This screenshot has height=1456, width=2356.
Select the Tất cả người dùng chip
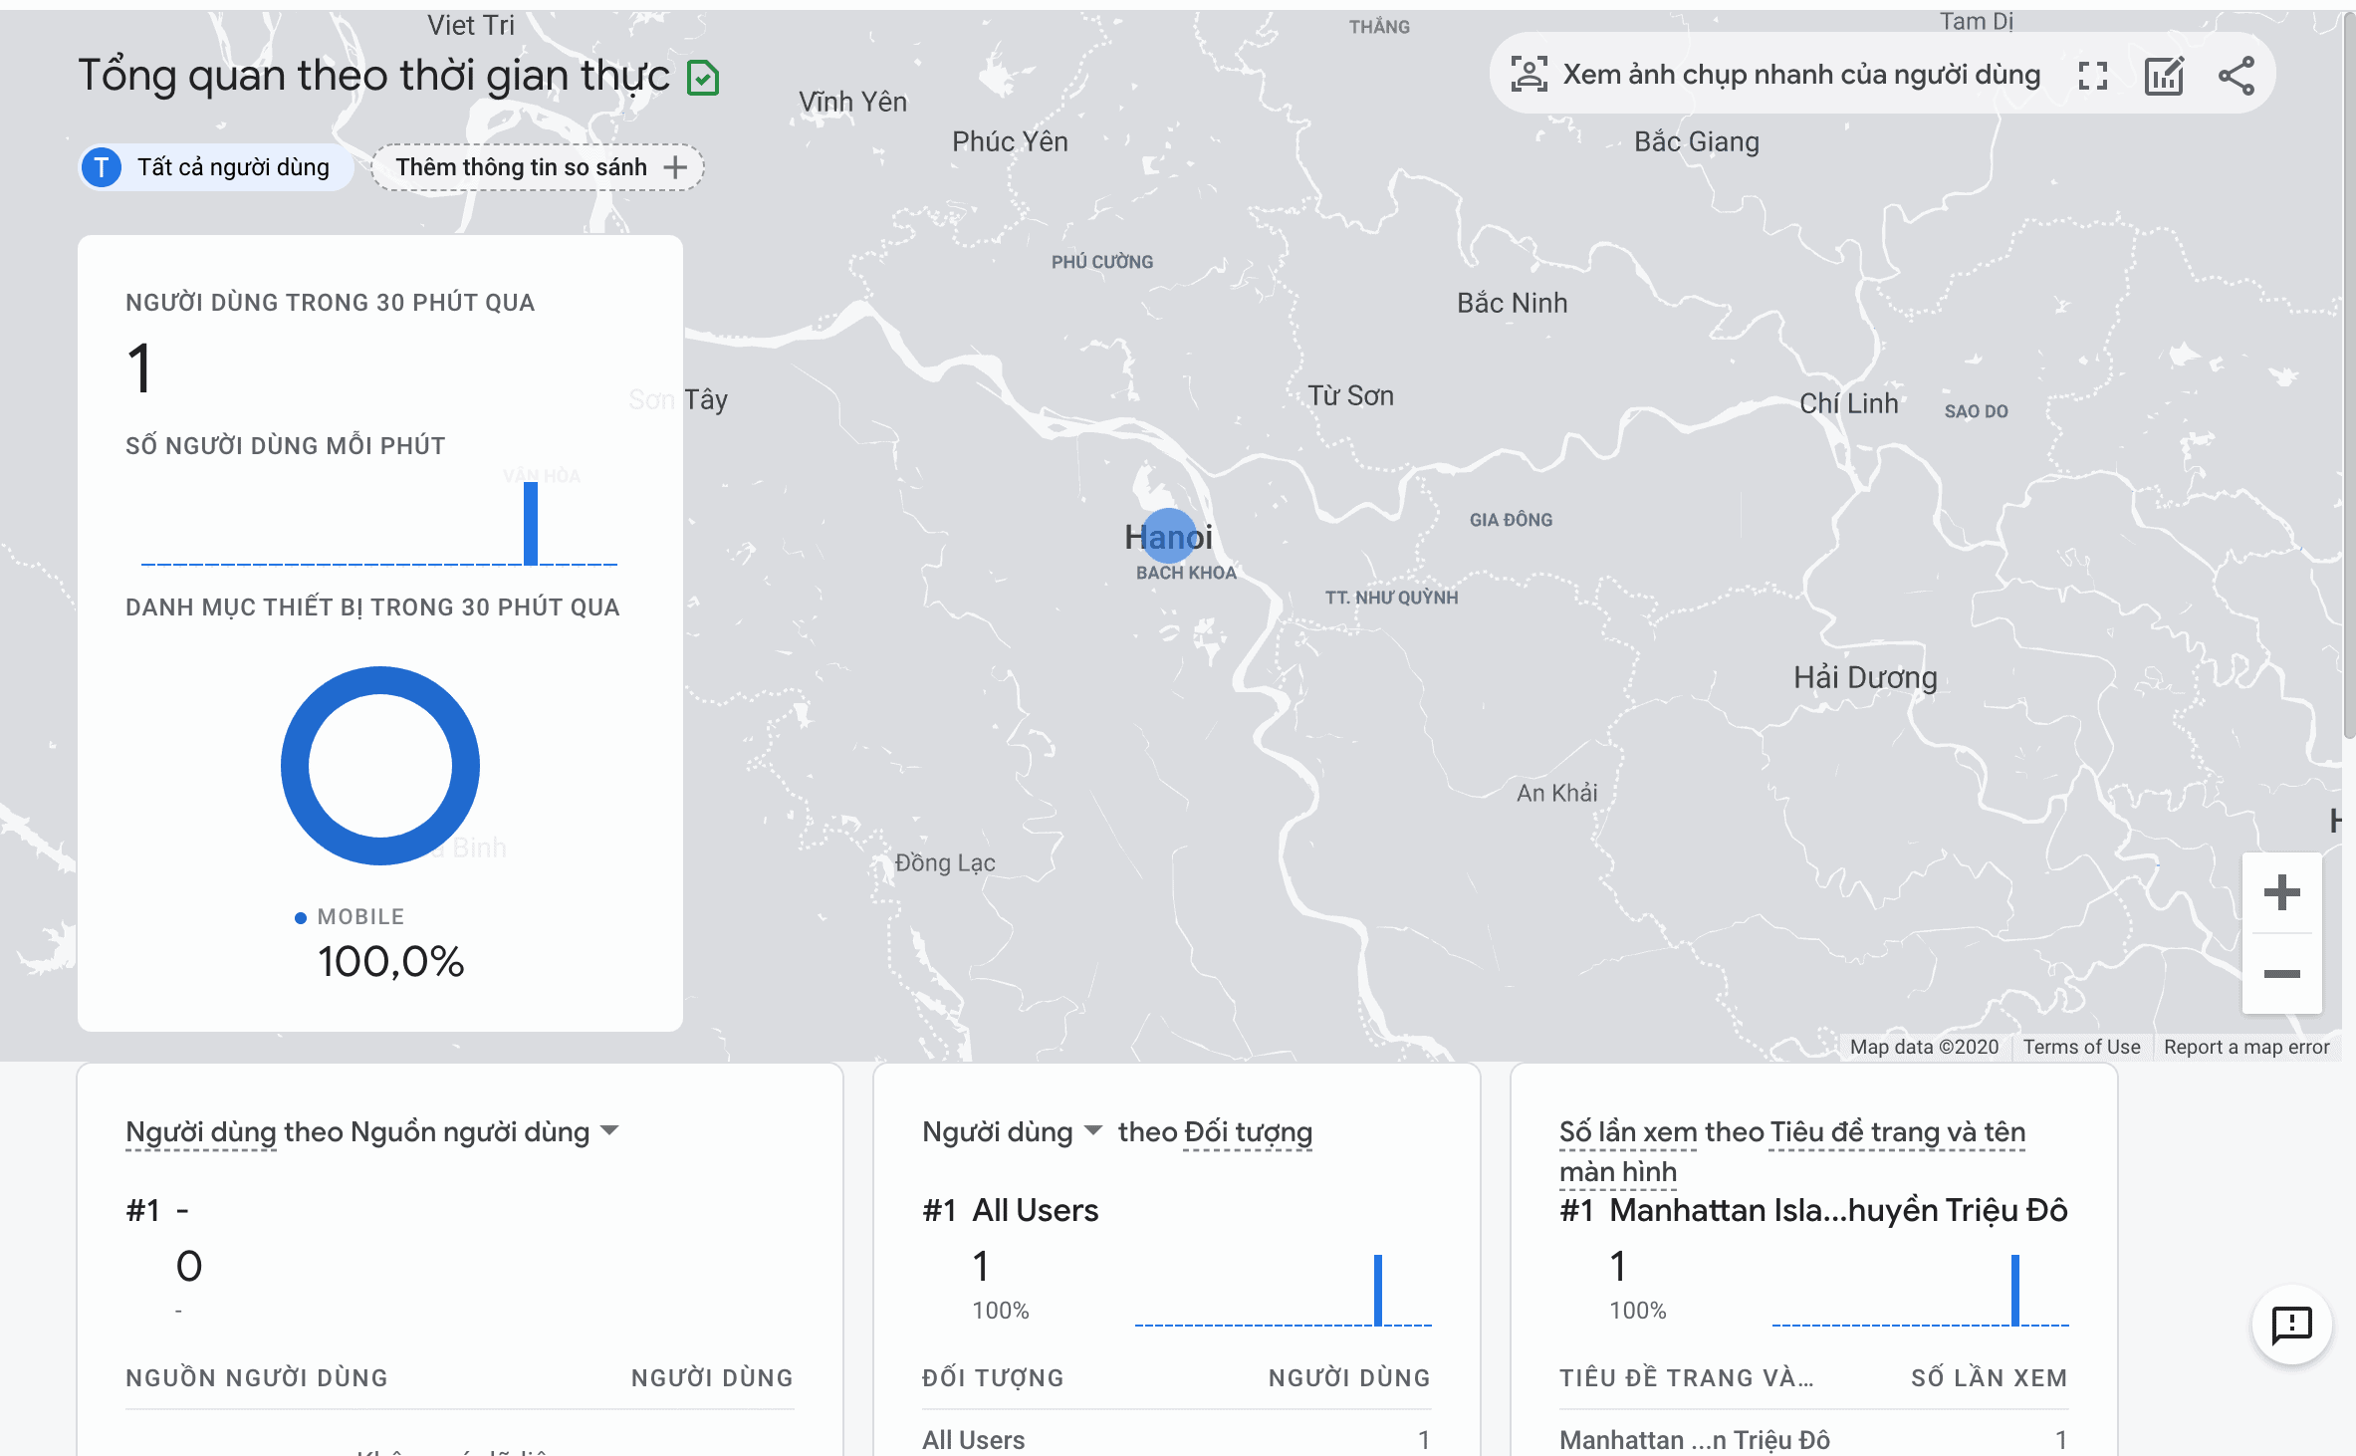pos(216,167)
